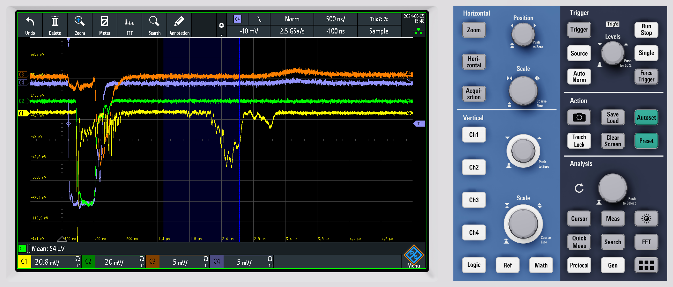
Task: Open the Sample acquisition mode field
Action: [379, 31]
